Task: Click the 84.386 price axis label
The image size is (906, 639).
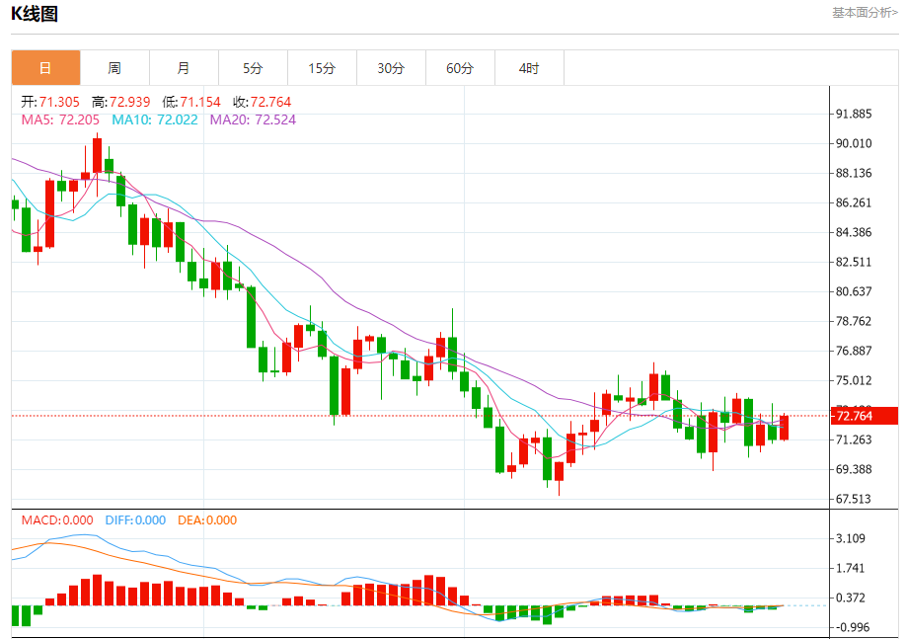Action: (854, 232)
